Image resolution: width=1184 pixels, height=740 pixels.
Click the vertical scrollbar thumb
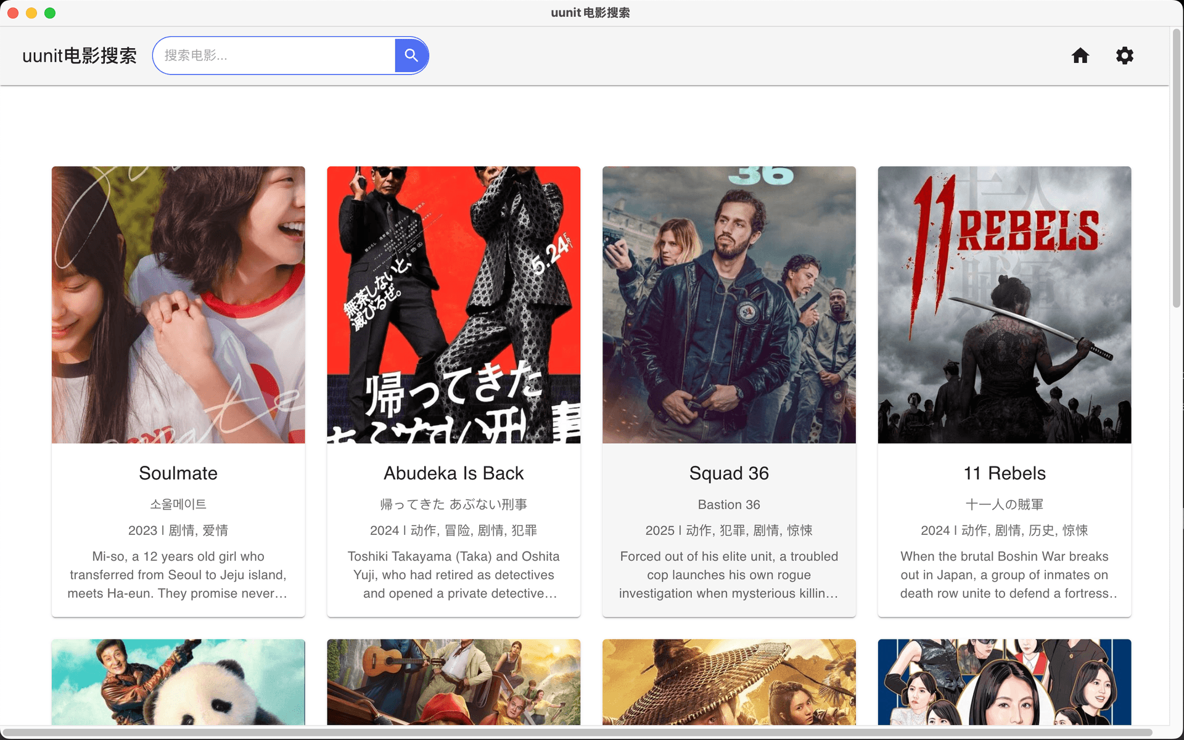(x=1177, y=168)
